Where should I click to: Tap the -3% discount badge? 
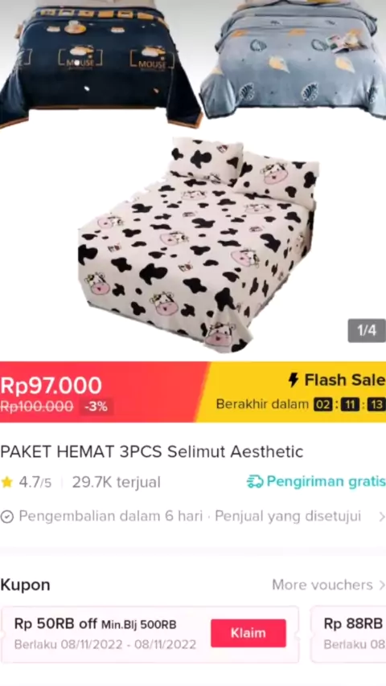click(x=96, y=407)
